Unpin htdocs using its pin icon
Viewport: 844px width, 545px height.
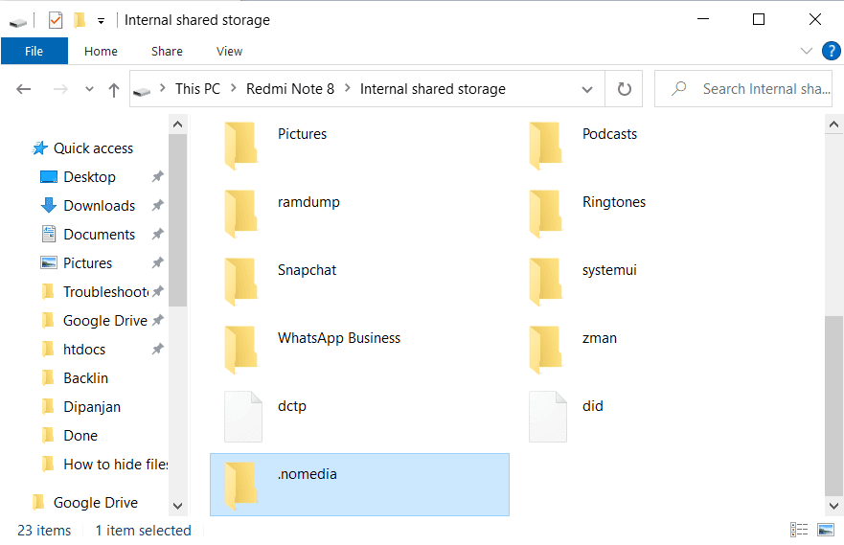point(157,349)
